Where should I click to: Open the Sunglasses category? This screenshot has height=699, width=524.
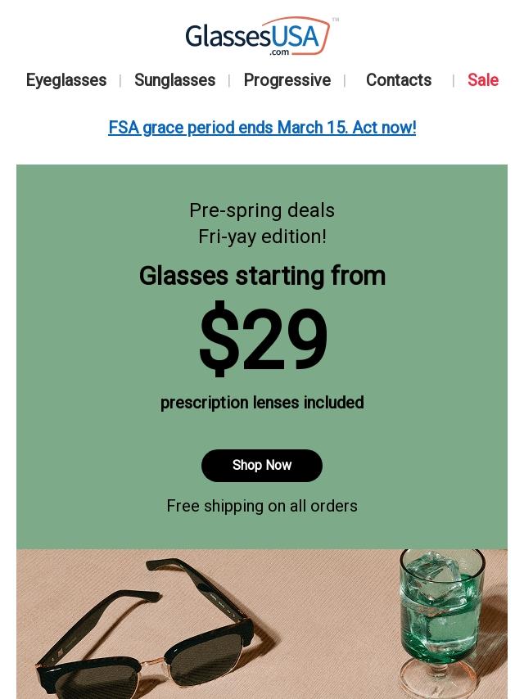coord(174,80)
